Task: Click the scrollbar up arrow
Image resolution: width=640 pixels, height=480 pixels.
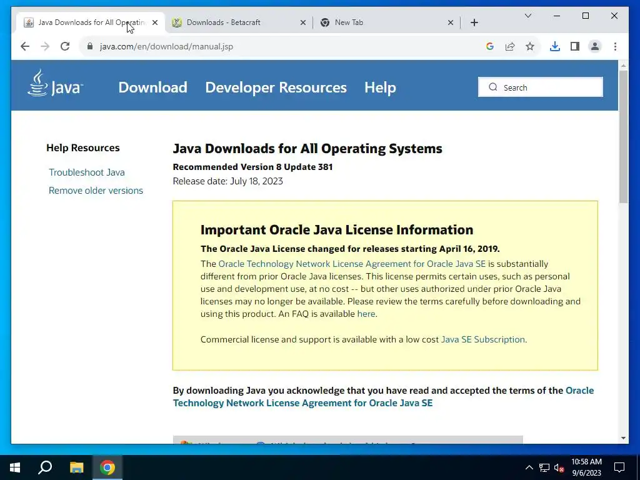Action: pos(623,65)
